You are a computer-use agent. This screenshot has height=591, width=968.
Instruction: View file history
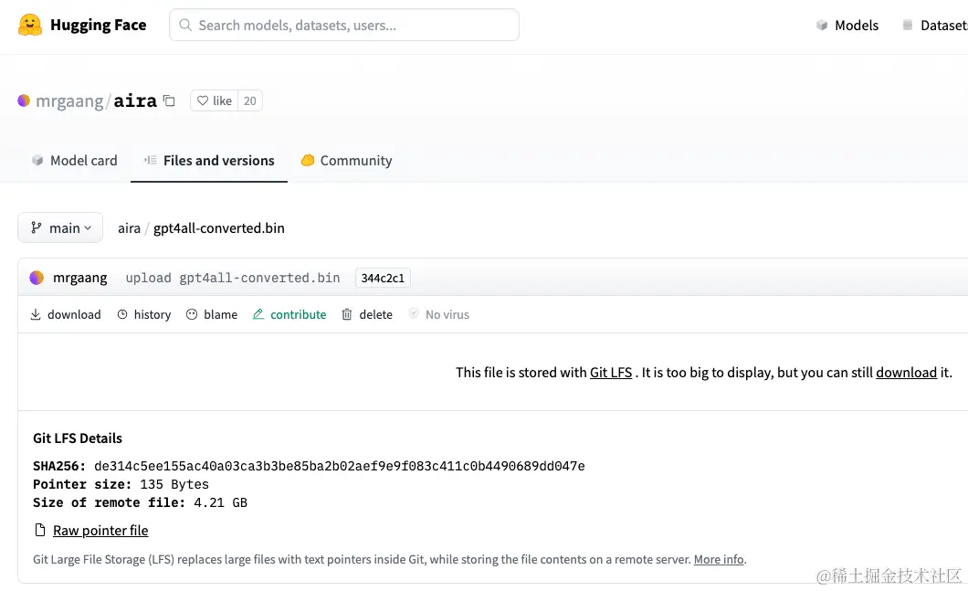pos(144,314)
